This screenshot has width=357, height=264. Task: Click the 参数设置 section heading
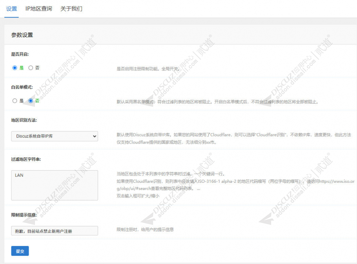[x=22, y=35]
